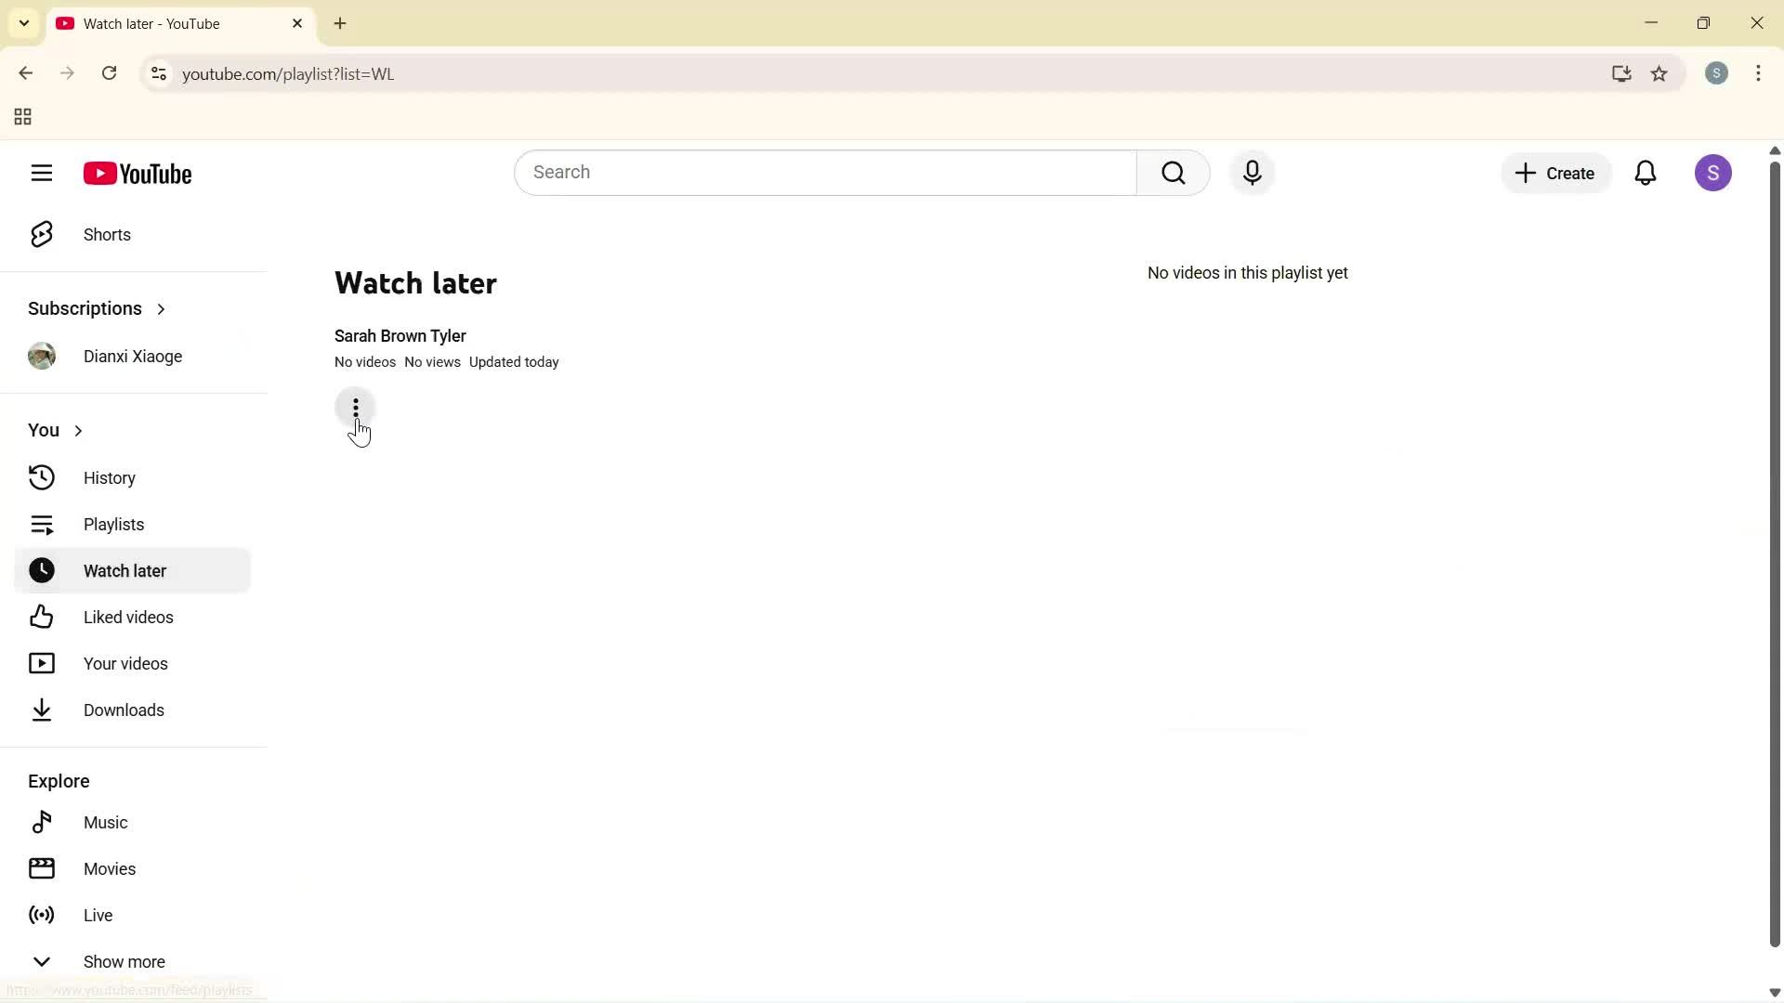Expand Show more in the sidebar
This screenshot has width=1784, height=1003.
(124, 961)
